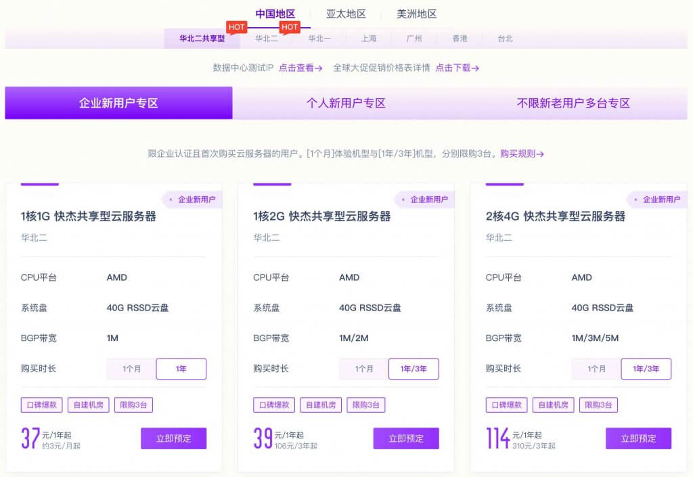693x477 pixels.
Task: Click 立即预定 for the 2核4G server
Action: click(x=638, y=438)
